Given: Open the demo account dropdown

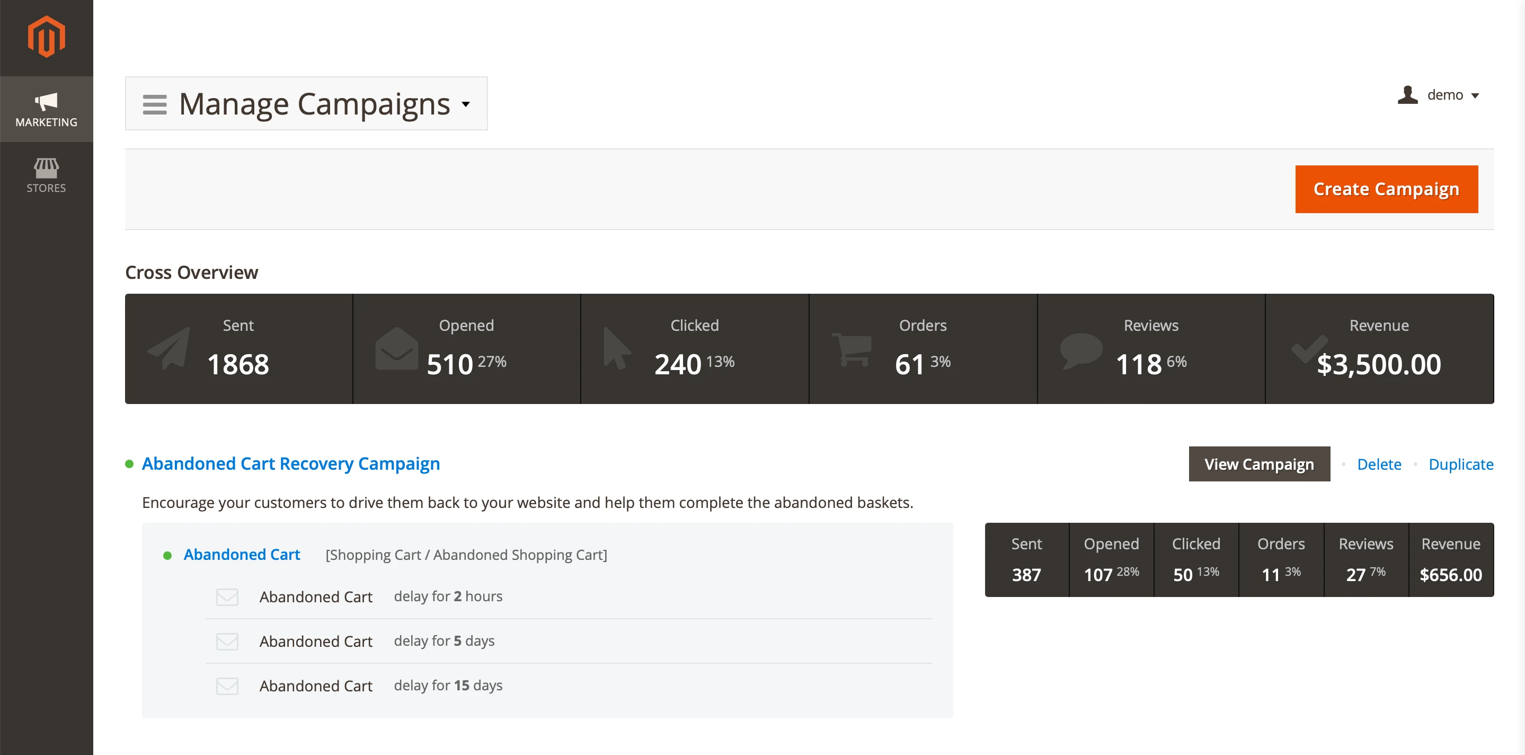Looking at the screenshot, I should tap(1445, 94).
